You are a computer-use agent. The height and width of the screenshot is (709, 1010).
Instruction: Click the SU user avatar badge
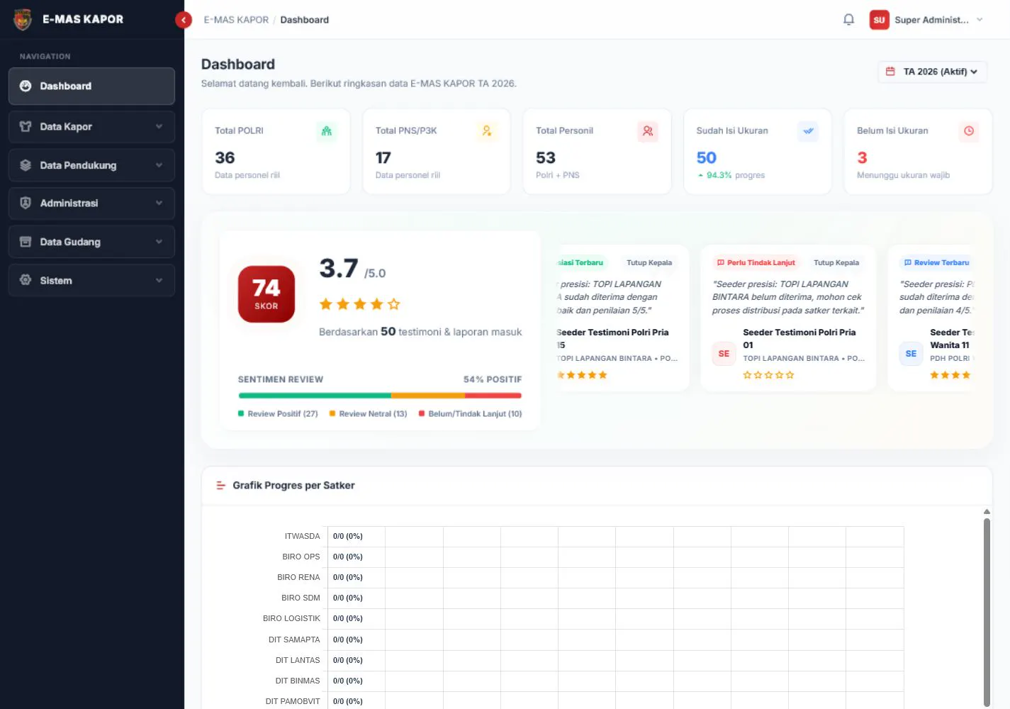(879, 20)
